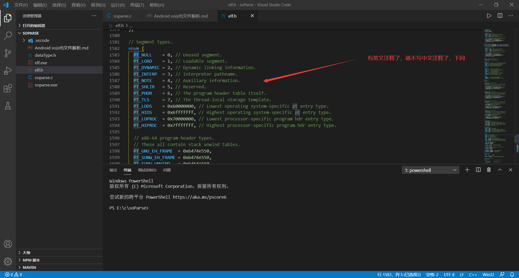Screen dimensions: 519x278
Task: Click the errors and warnings status indicator
Action: (14, 274)
